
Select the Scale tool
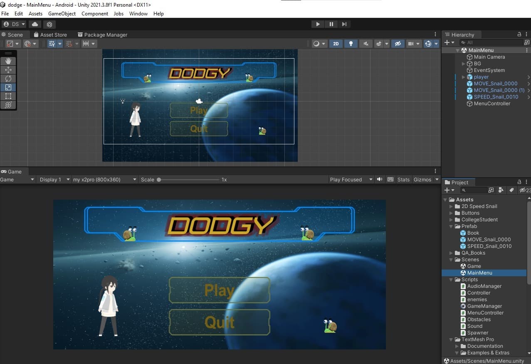click(x=8, y=87)
